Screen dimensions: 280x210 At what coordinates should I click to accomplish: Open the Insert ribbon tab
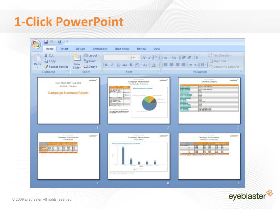click(x=64, y=49)
